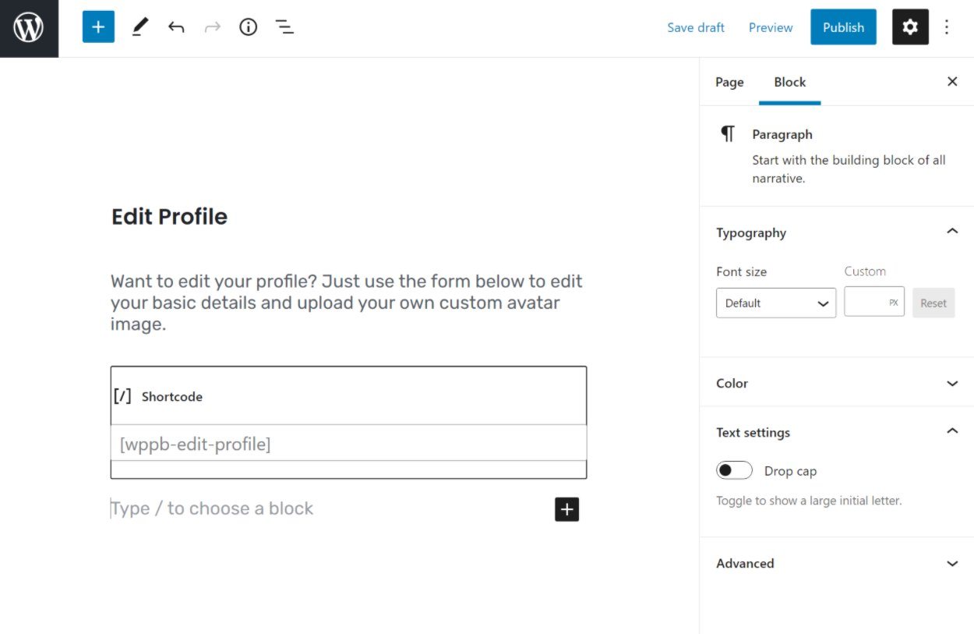This screenshot has height=634, width=974.
Task: Click the Shortcode block bracket icon
Action: [x=122, y=396]
